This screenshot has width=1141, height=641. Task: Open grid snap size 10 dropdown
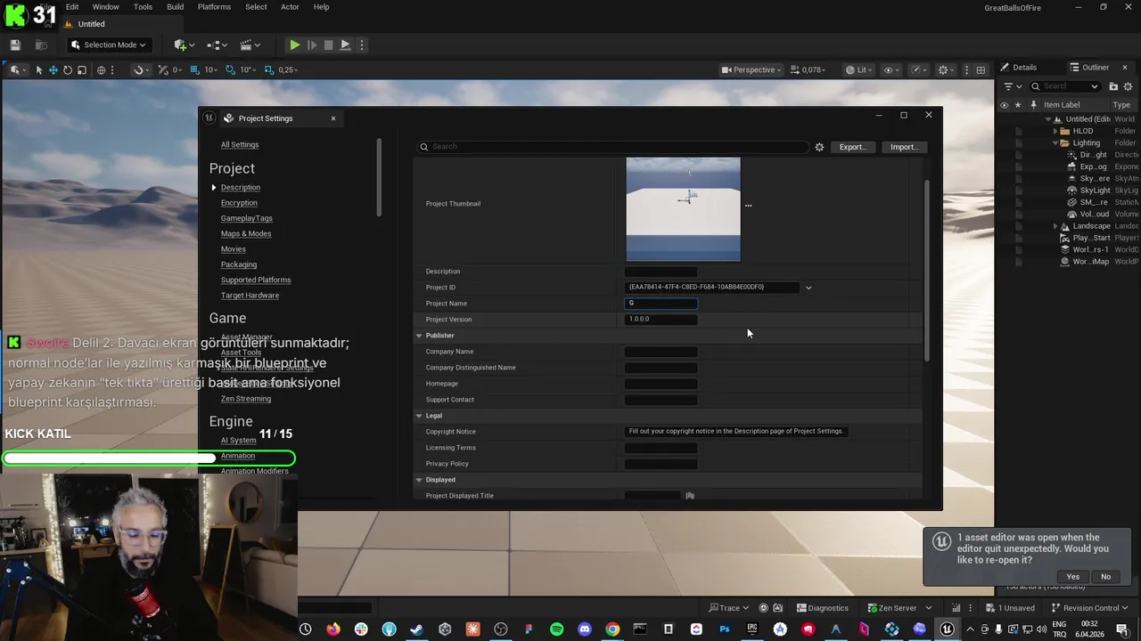(211, 69)
